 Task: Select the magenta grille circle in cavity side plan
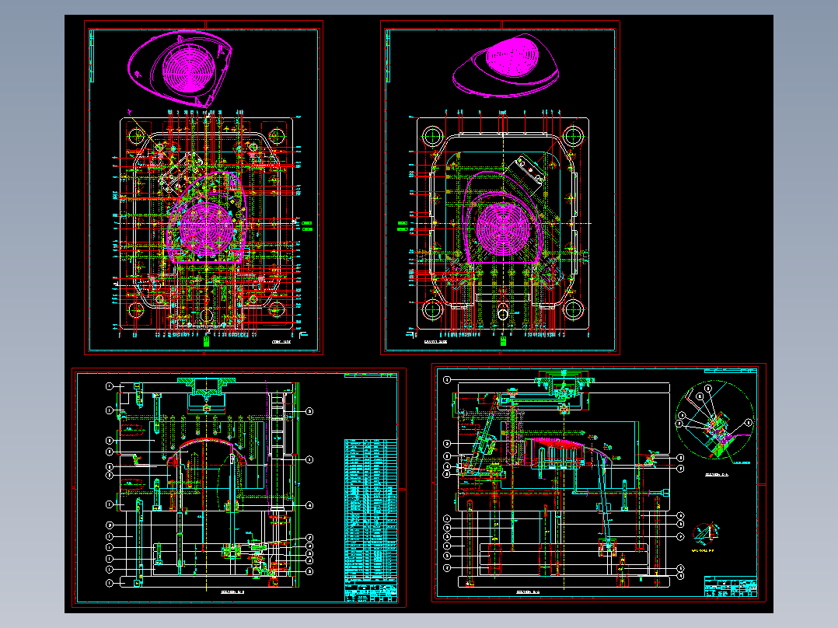pos(502,229)
